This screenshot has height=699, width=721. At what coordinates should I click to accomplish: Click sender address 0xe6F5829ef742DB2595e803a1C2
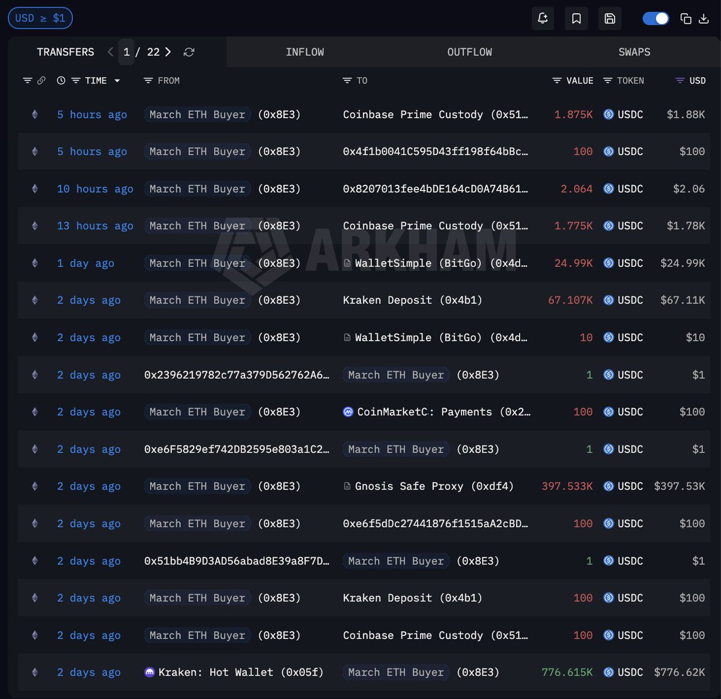pyautogui.click(x=237, y=449)
